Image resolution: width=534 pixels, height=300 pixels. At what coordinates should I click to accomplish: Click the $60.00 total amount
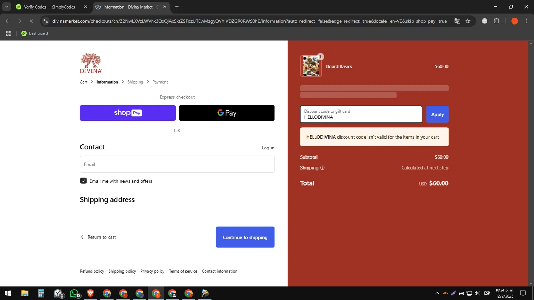tap(439, 183)
